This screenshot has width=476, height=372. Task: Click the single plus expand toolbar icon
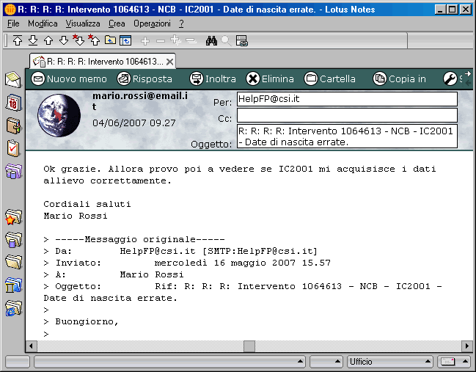pyautogui.click(x=145, y=40)
